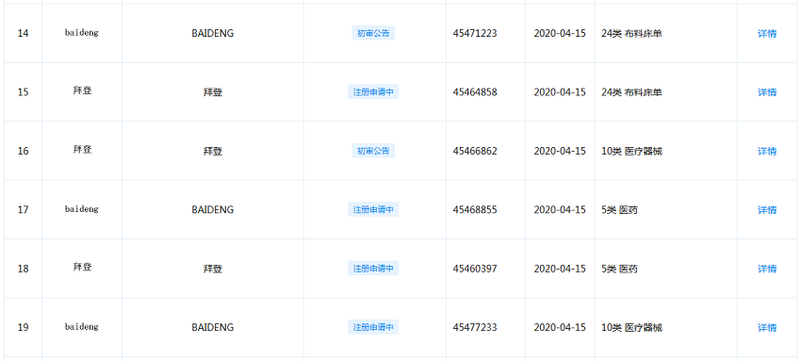The image size is (801, 361).
Task: Click row number 15
Action: (23, 92)
